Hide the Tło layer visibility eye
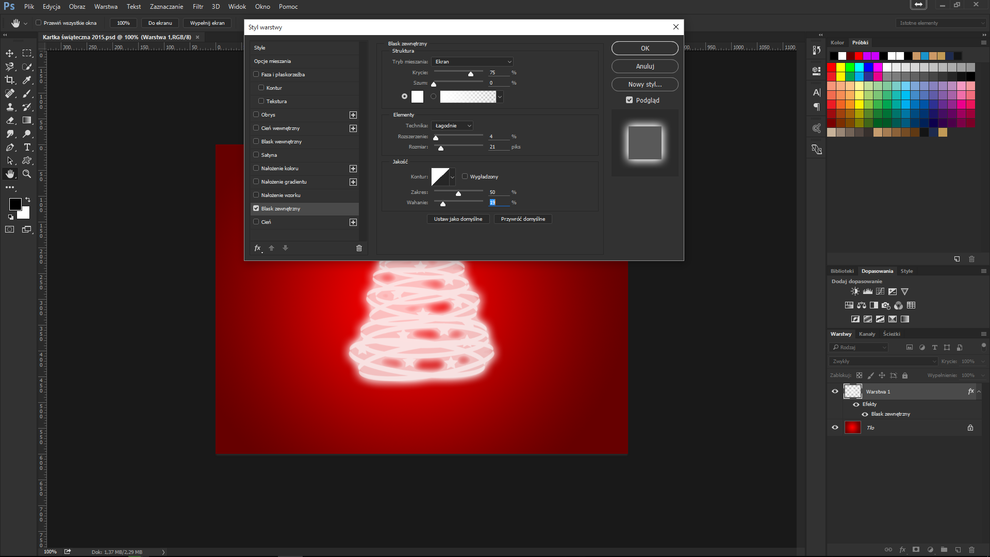The height and width of the screenshot is (557, 990). [x=835, y=428]
